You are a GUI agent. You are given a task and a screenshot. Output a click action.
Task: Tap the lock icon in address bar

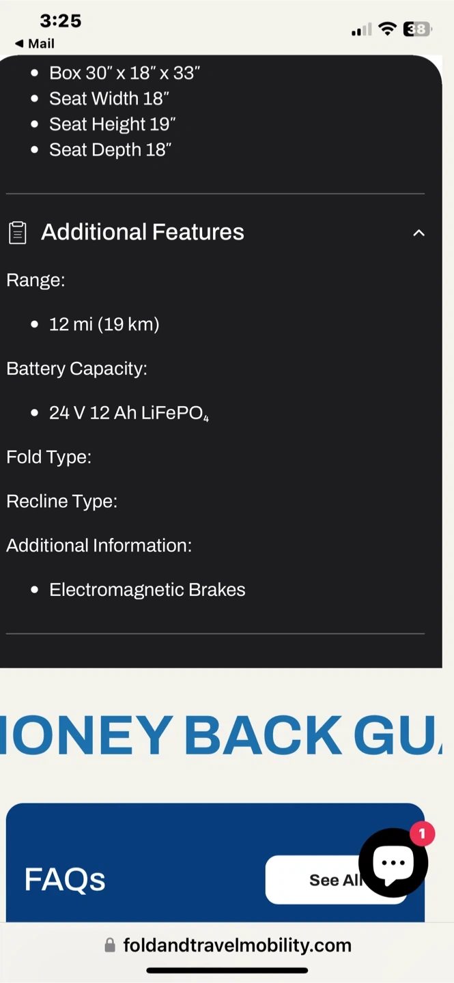click(110, 945)
